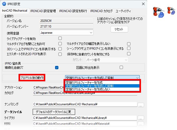The height and width of the screenshot is (130, 177).
Task: Click the カタログ path field
Action: [85, 93]
